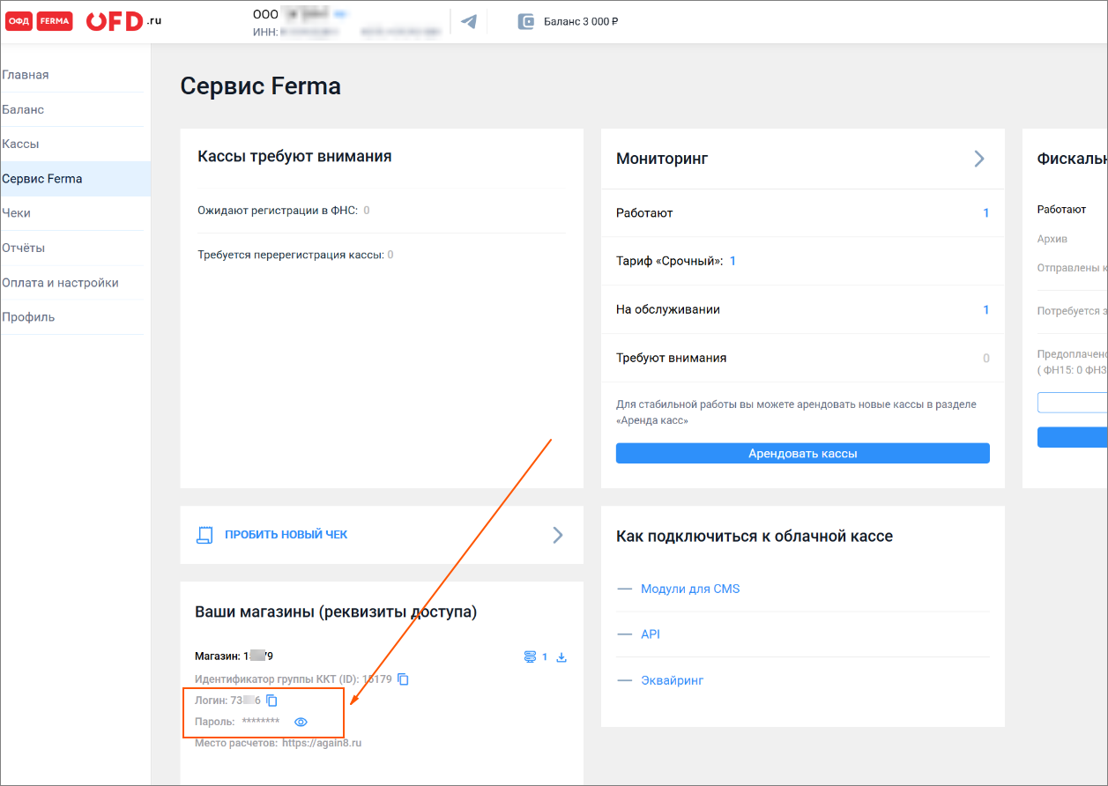Expand the Мониторинг section chevron

click(978, 159)
